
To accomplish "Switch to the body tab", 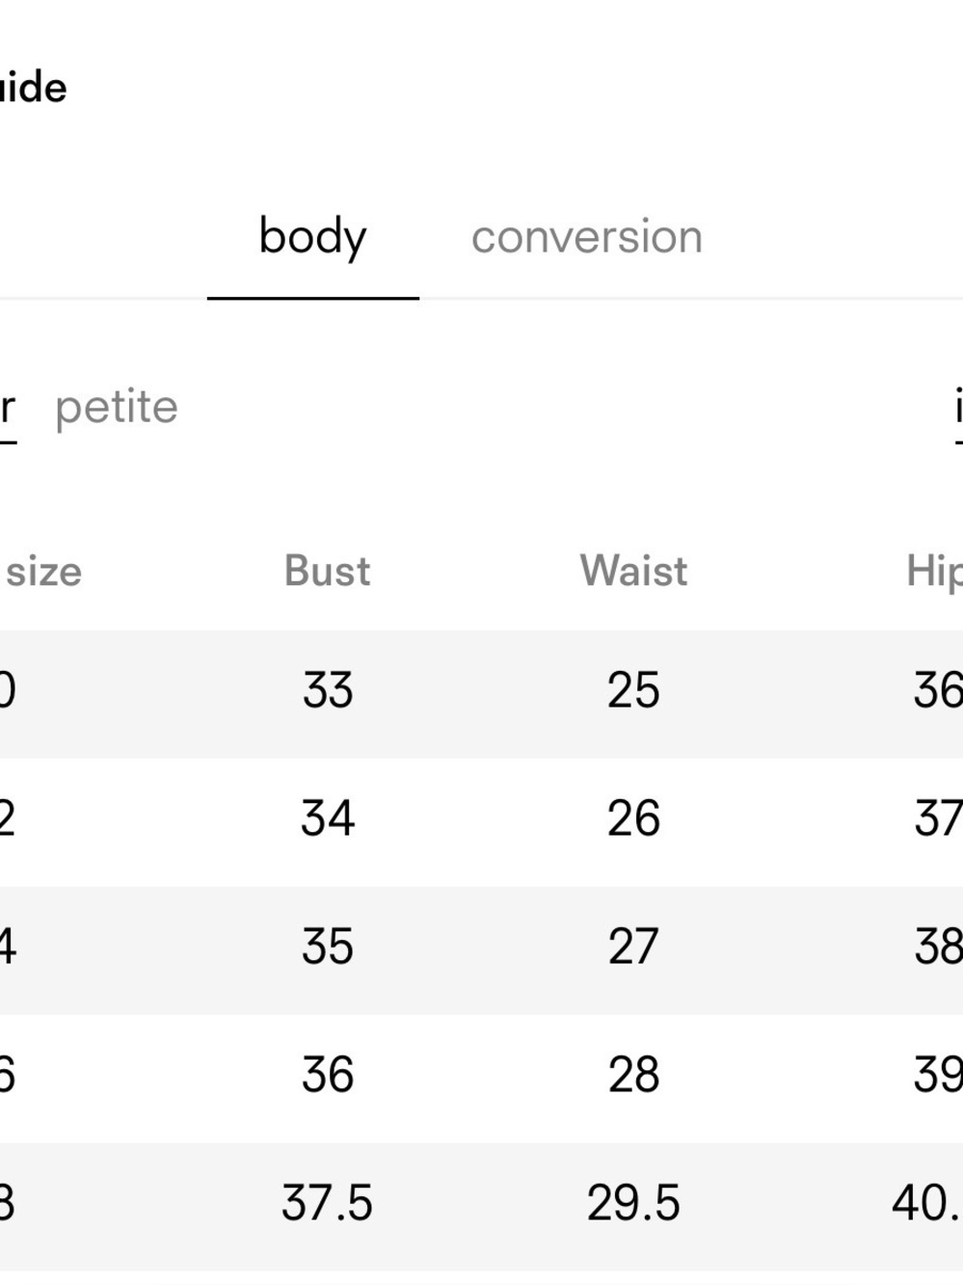I will pyautogui.click(x=312, y=237).
